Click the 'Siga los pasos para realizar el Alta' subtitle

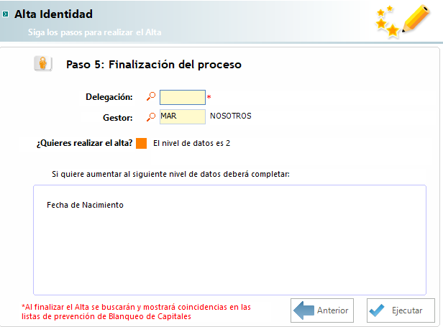pos(95,32)
